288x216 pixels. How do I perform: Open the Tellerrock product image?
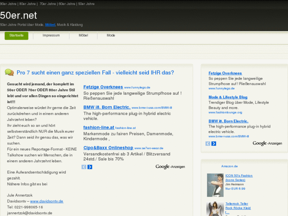tap(215, 208)
